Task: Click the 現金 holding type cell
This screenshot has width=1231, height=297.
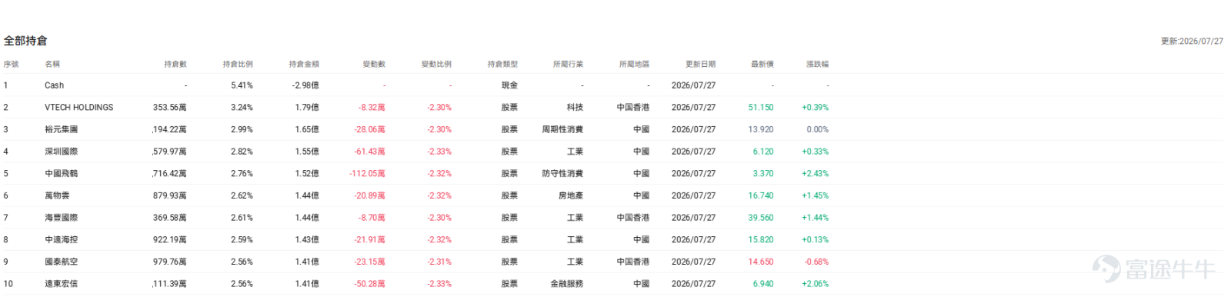Action: tap(509, 85)
